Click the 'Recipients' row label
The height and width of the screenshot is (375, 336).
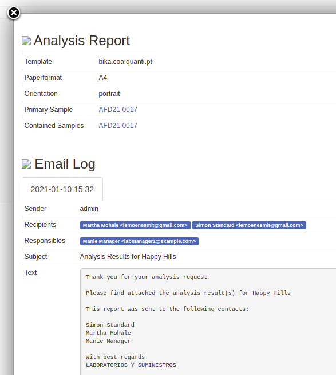coord(40,225)
